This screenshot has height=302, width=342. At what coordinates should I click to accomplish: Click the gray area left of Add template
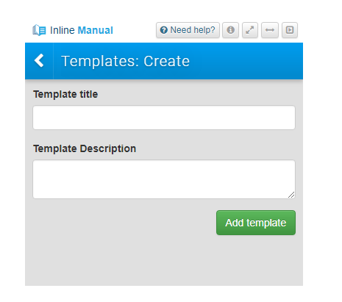123,223
